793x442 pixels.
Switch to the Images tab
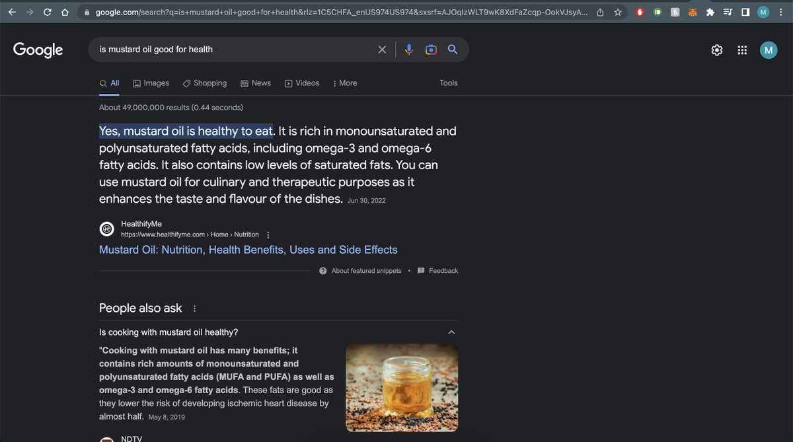(151, 83)
